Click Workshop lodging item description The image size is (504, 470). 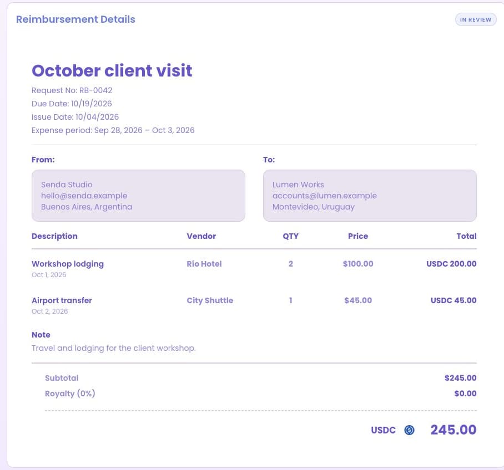(68, 264)
